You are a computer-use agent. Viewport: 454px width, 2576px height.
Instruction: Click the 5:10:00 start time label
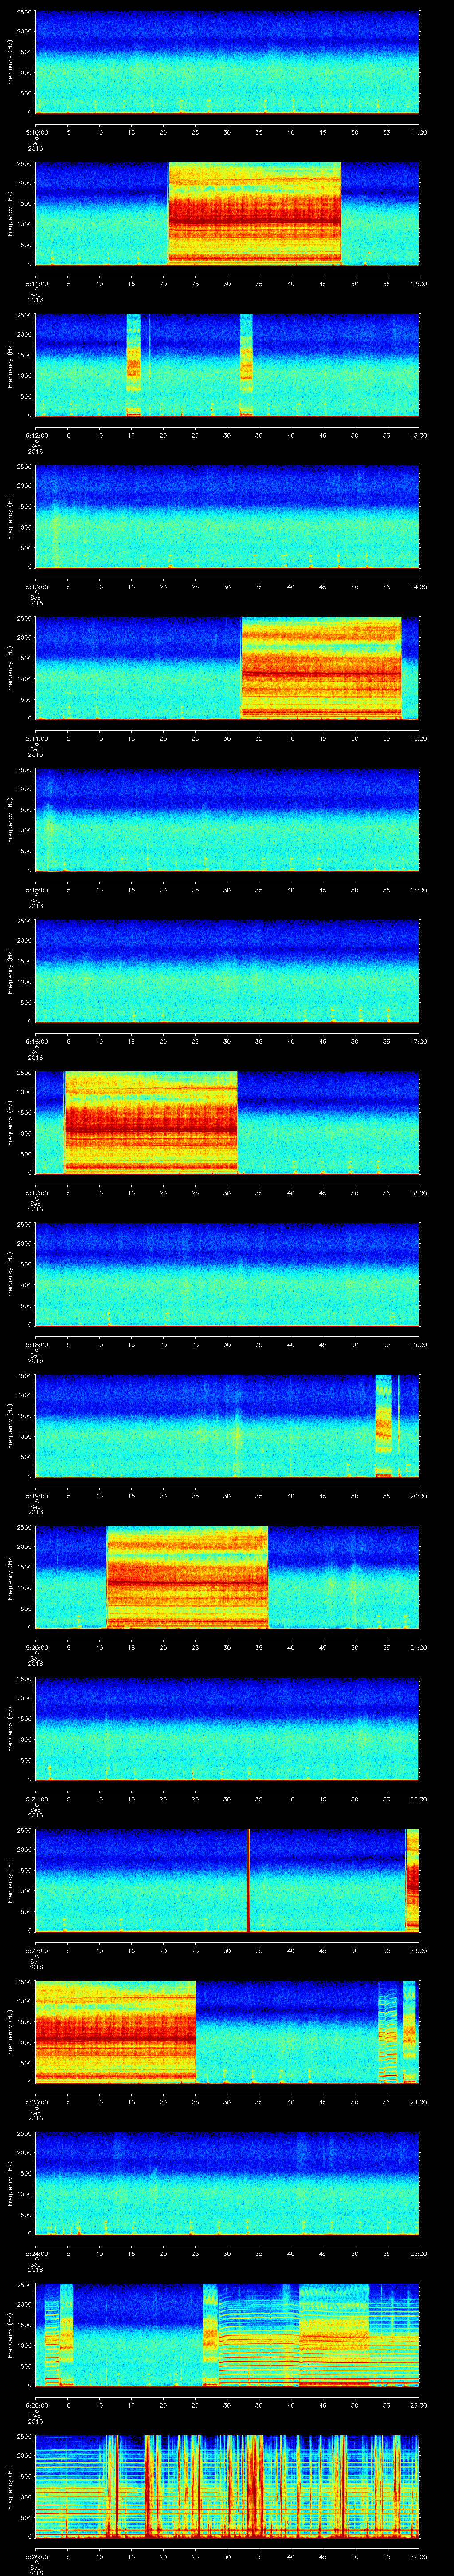[36, 132]
